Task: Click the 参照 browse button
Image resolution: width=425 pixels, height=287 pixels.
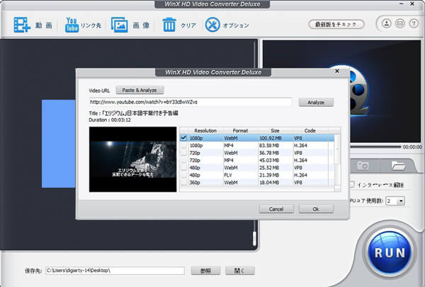Action: pyautogui.click(x=205, y=271)
